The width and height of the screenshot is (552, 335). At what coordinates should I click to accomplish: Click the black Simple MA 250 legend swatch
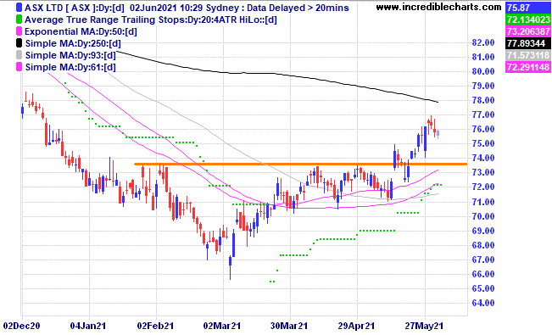click(19, 43)
